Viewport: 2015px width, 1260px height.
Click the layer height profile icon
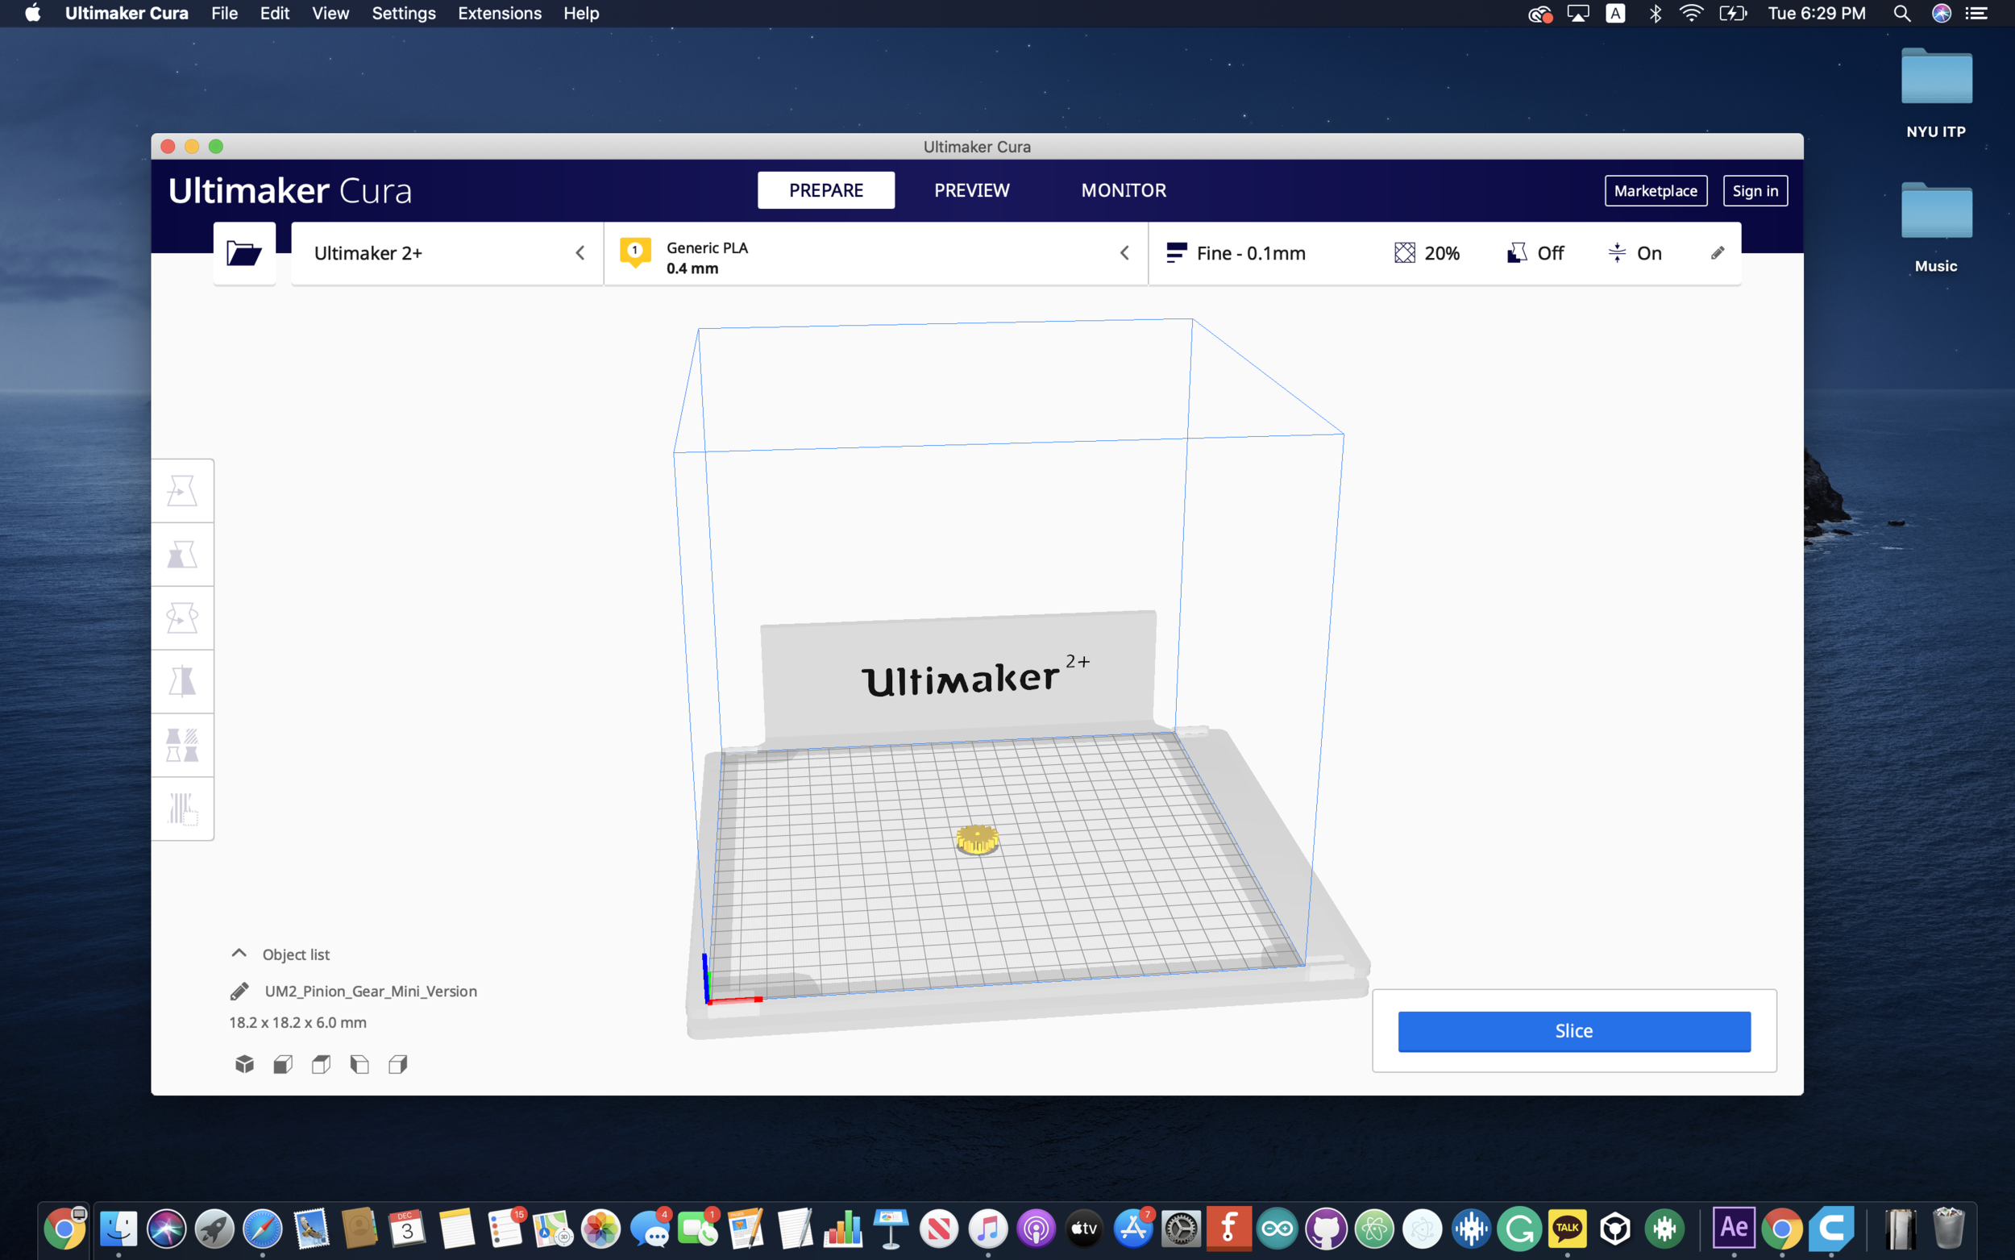[1176, 252]
